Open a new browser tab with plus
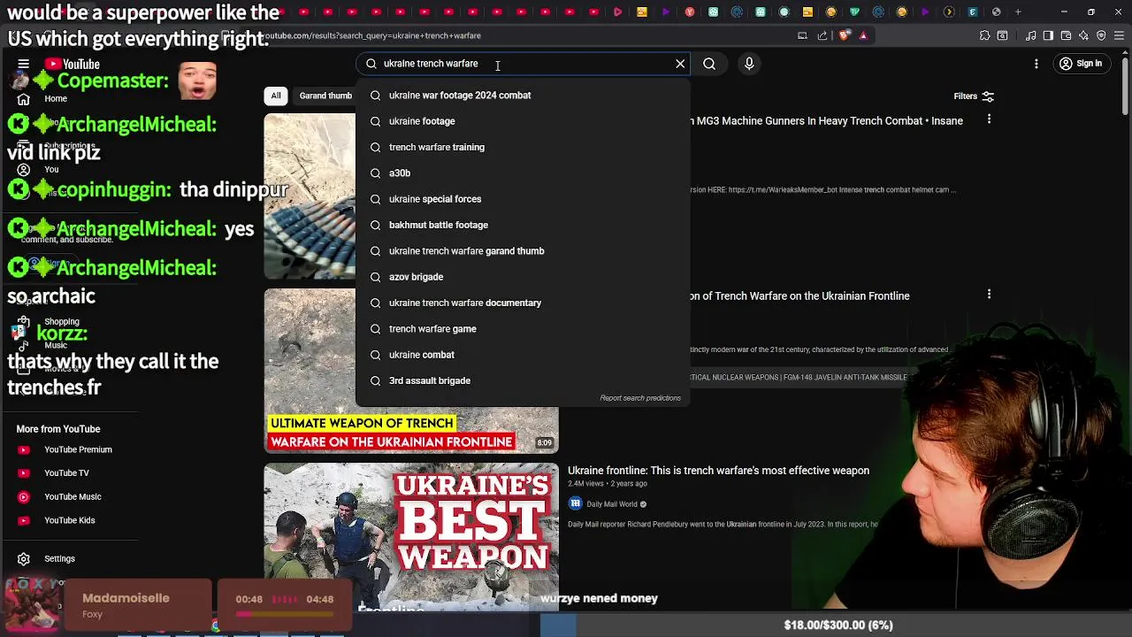 tap(1018, 12)
